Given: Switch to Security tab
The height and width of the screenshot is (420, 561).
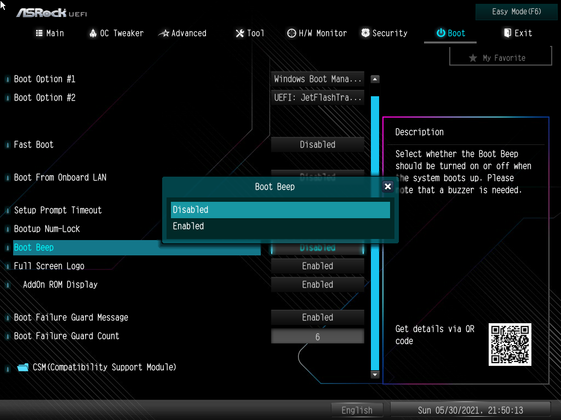Looking at the screenshot, I should click(384, 33).
